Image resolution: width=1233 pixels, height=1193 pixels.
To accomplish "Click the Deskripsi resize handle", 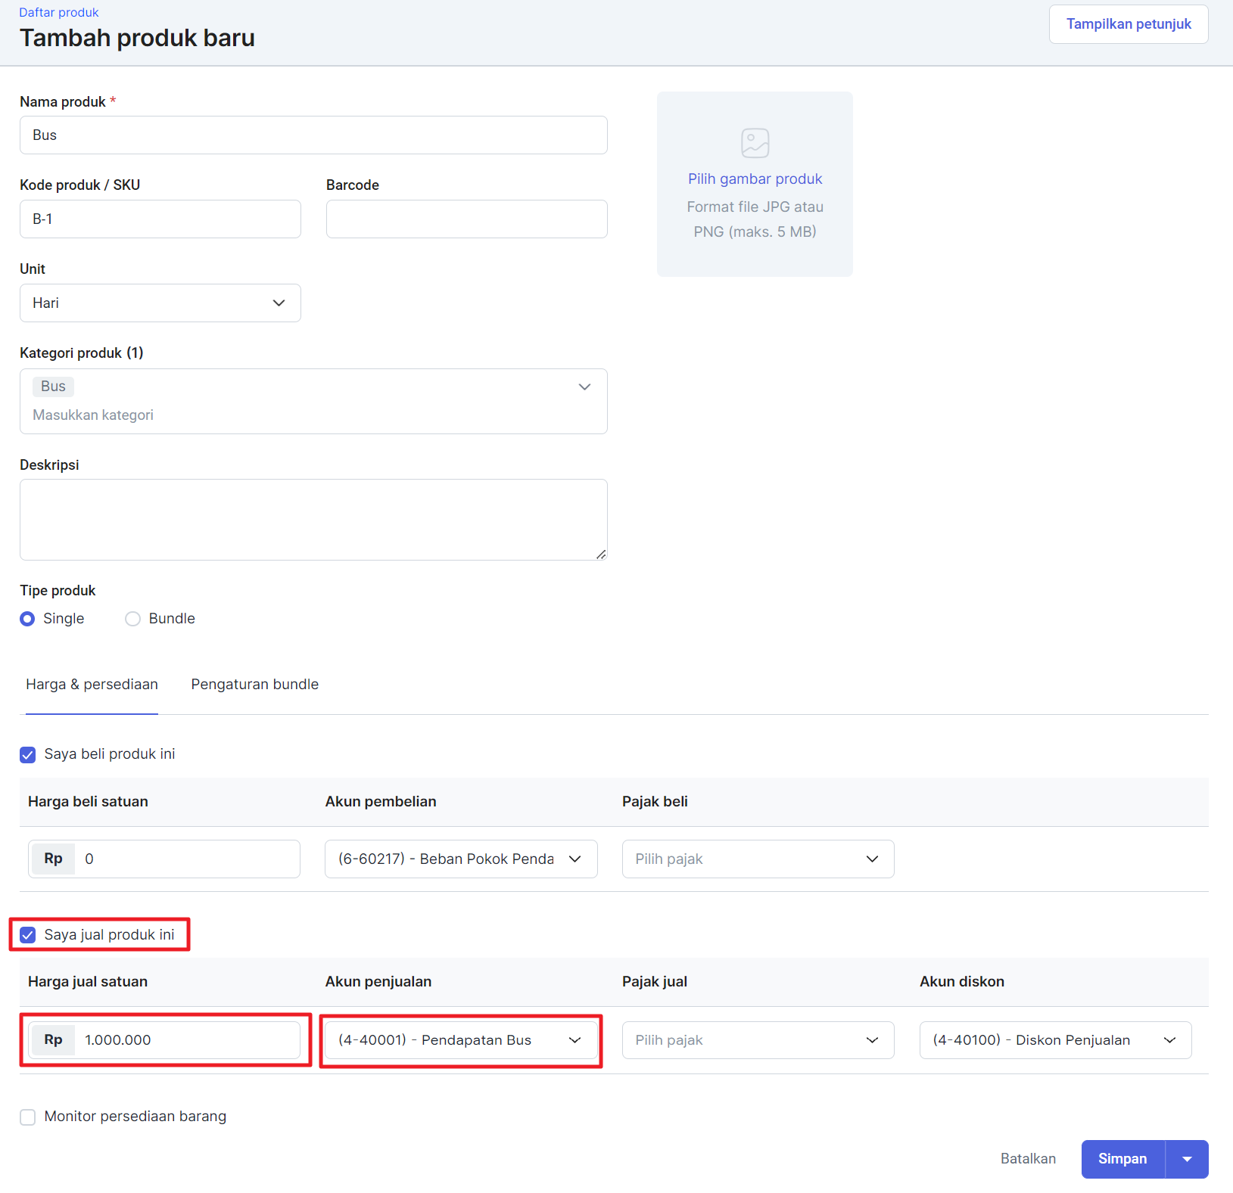I will click(601, 555).
